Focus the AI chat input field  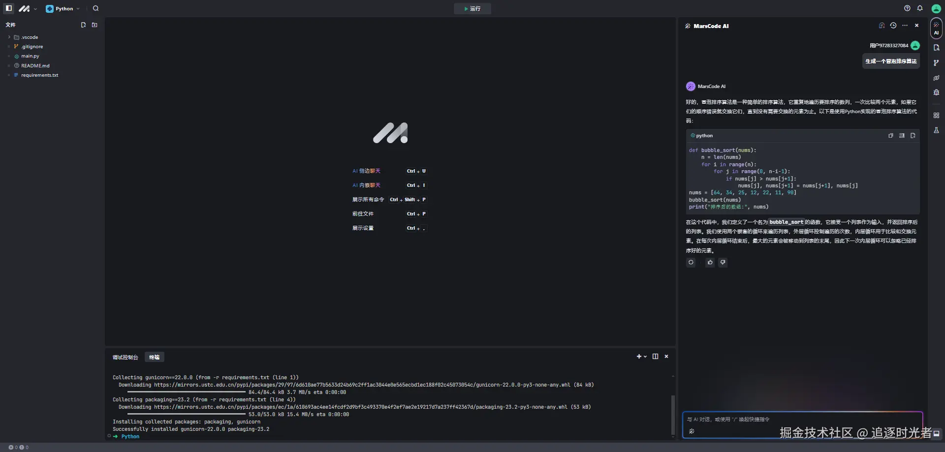802,420
